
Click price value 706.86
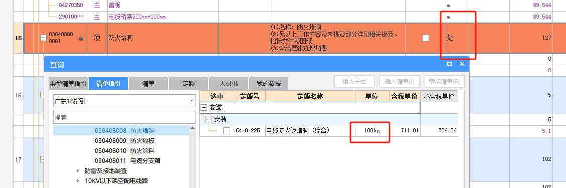point(447,131)
